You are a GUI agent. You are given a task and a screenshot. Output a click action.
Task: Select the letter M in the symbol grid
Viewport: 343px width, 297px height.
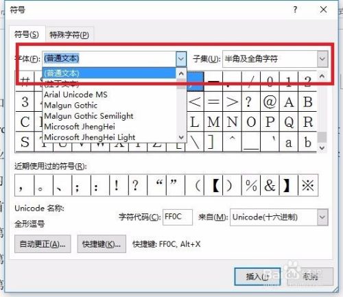(213, 121)
